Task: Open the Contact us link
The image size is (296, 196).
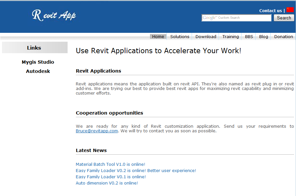Action: point(270,11)
